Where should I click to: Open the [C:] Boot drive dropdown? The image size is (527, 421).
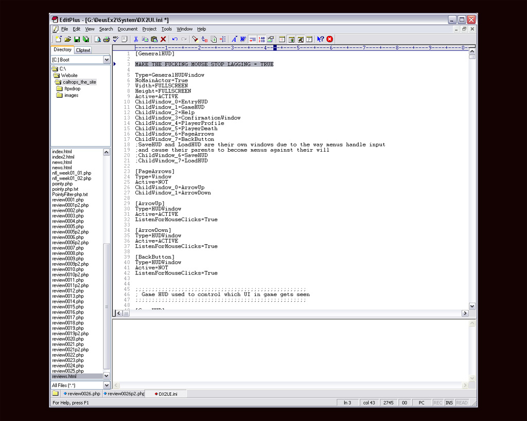[107, 60]
